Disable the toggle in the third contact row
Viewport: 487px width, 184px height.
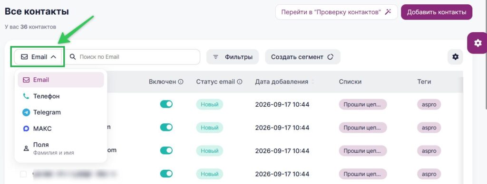(166, 150)
